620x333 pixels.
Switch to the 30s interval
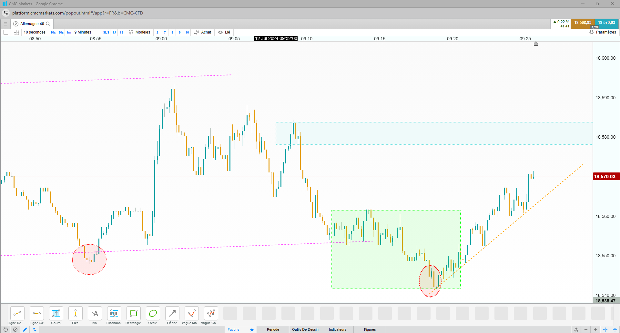pos(61,32)
